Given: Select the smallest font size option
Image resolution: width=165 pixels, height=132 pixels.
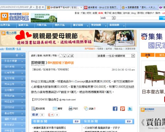Looking at the screenshot, I should [61, 56].
